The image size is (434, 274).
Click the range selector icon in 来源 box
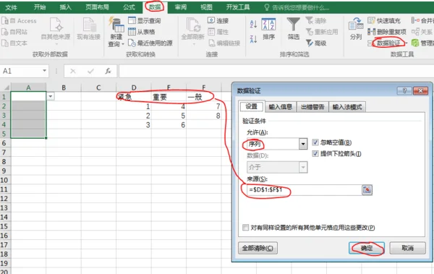(367, 190)
